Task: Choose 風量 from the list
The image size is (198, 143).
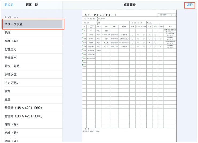Action: (31, 99)
